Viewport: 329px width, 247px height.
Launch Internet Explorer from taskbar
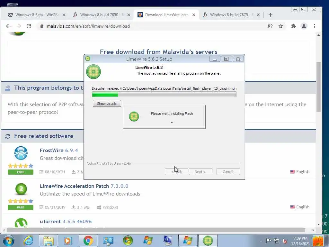[28, 241]
